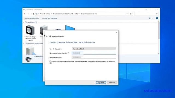This screenshot has height=98, width=175.
Task: Open the recent locations dropdown arrow
Action: tap(31, 14)
